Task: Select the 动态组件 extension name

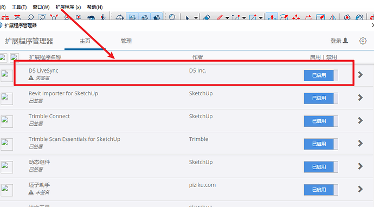Action: [x=40, y=162]
